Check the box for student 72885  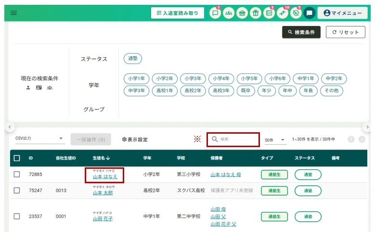(17, 174)
